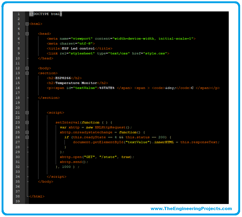
Task: Click this.status in the if condition
Action: (x=138, y=137)
